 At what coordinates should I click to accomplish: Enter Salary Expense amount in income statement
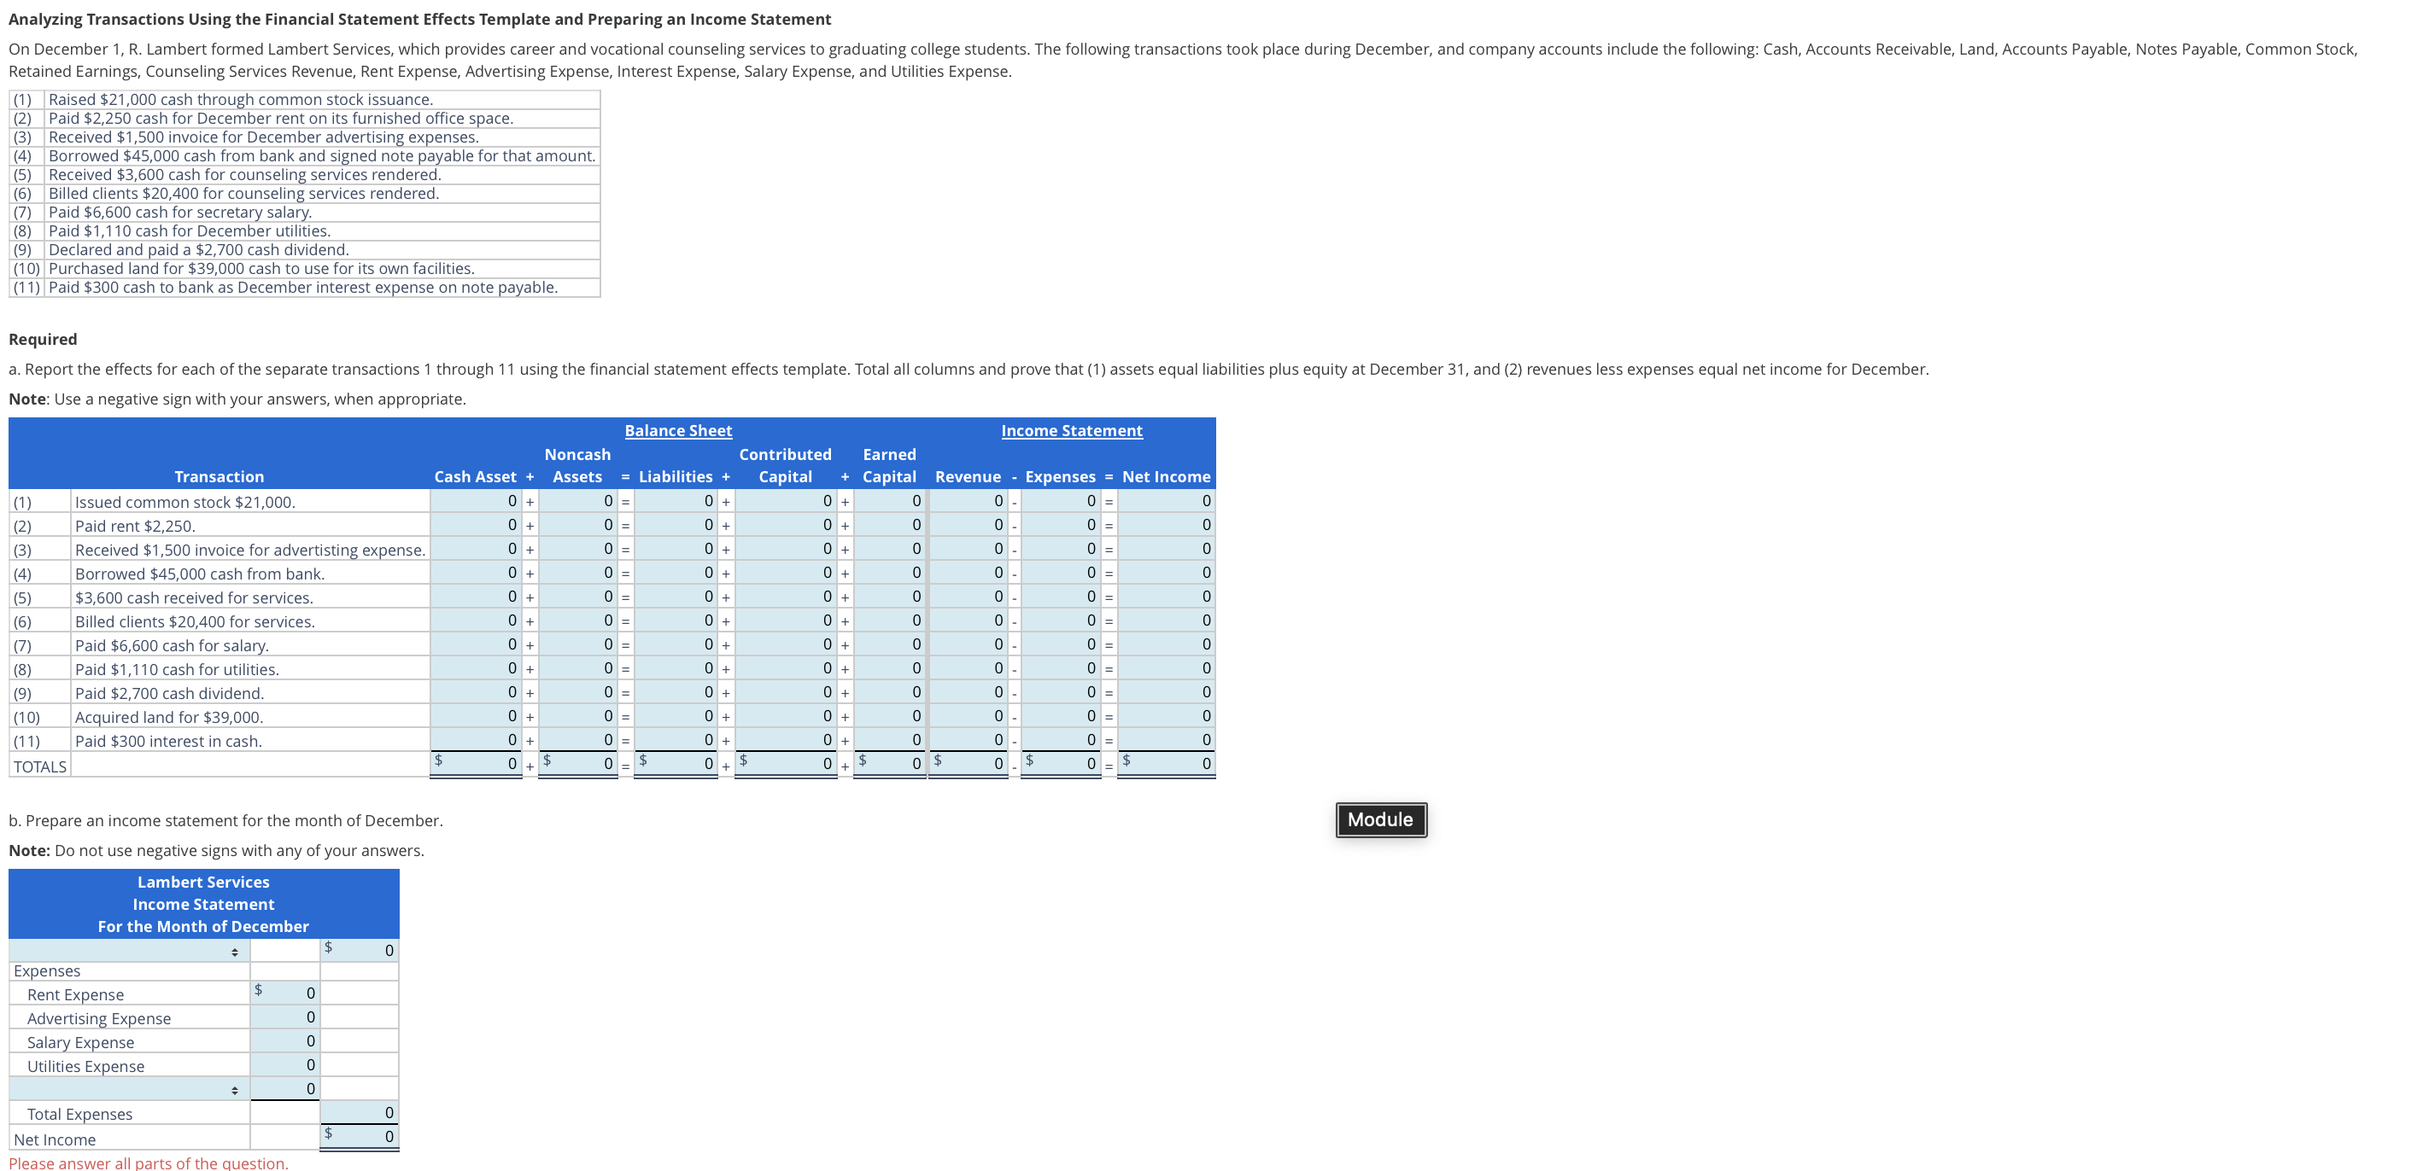click(284, 1040)
